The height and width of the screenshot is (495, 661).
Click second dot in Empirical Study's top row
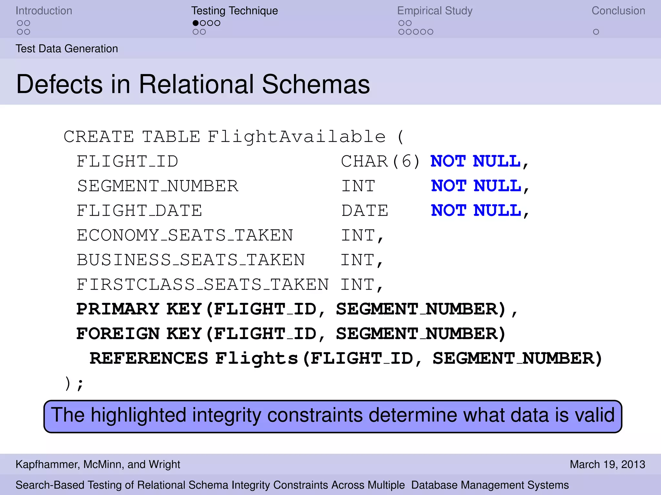[409, 23]
